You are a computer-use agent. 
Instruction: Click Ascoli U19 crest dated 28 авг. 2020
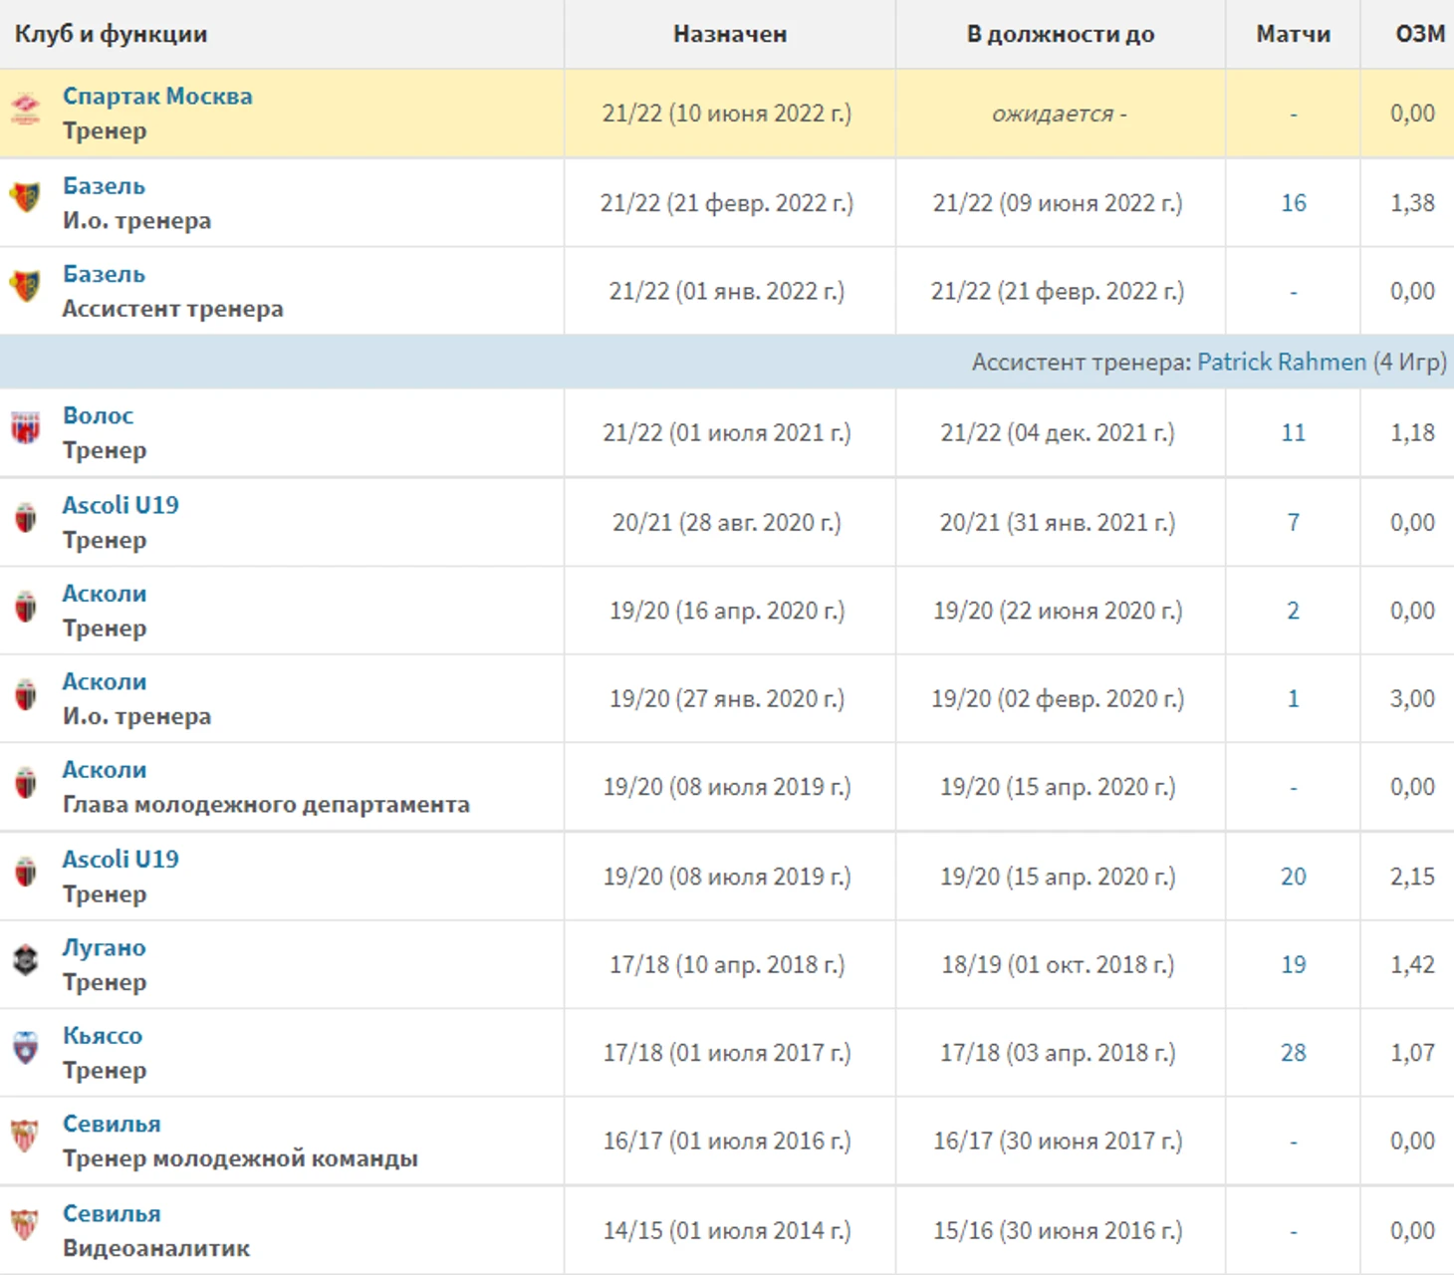(25, 517)
